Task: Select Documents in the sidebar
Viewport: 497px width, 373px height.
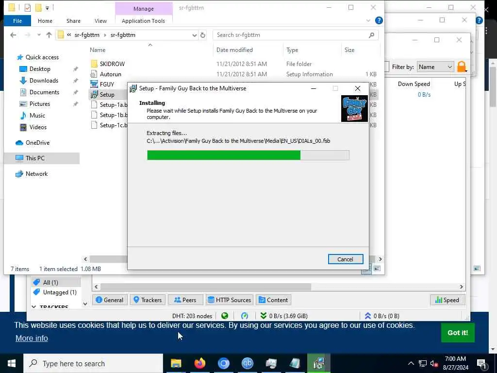Action: pyautogui.click(x=44, y=92)
